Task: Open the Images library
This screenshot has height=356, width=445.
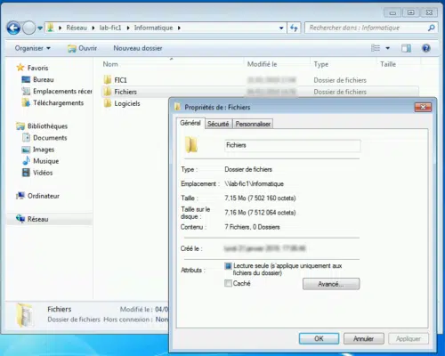Action: coord(44,150)
